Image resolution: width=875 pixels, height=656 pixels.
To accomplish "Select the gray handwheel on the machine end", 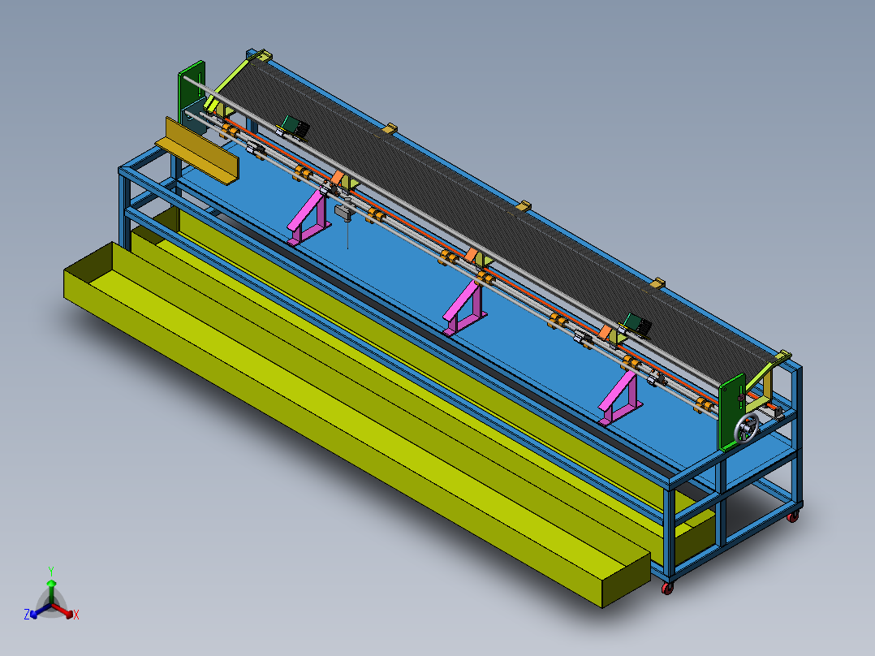I will [x=748, y=429].
